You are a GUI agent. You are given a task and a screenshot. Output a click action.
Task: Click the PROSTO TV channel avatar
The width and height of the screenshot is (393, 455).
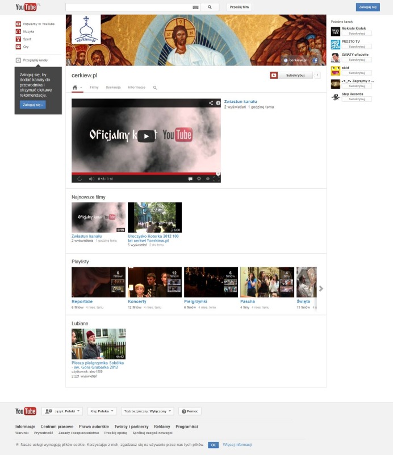coord(335,44)
